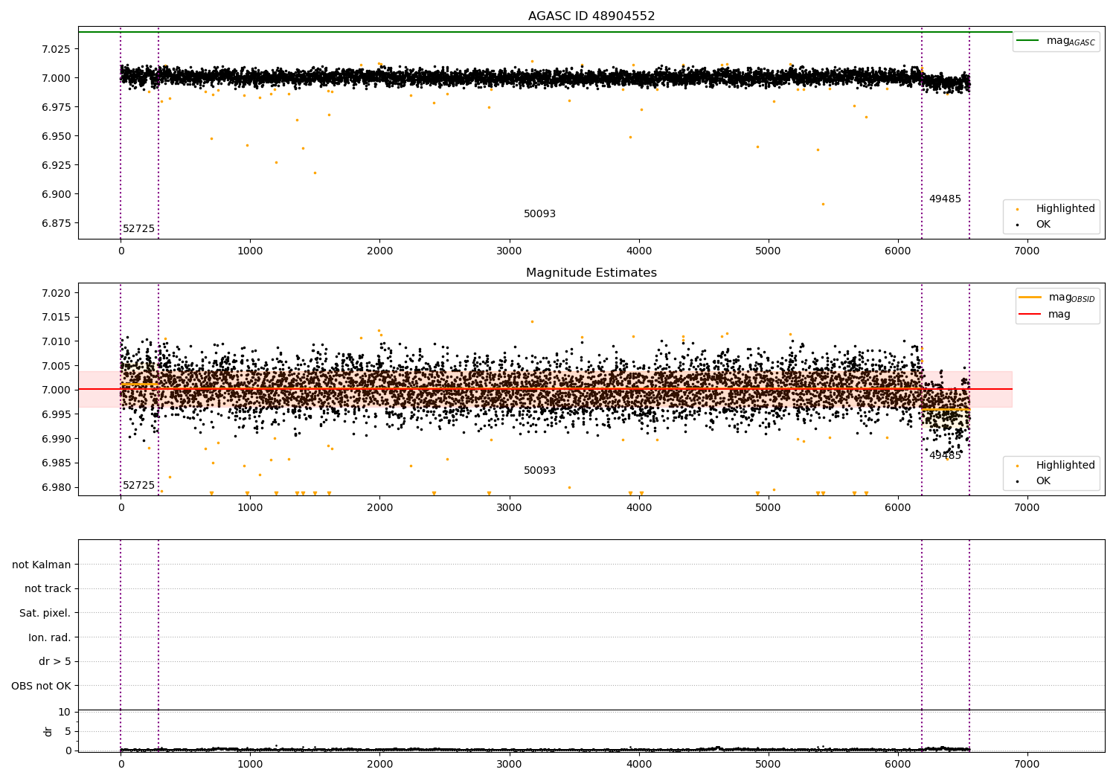Click the green mag AGASC legend line
1116x781 pixels.
coord(1028,41)
